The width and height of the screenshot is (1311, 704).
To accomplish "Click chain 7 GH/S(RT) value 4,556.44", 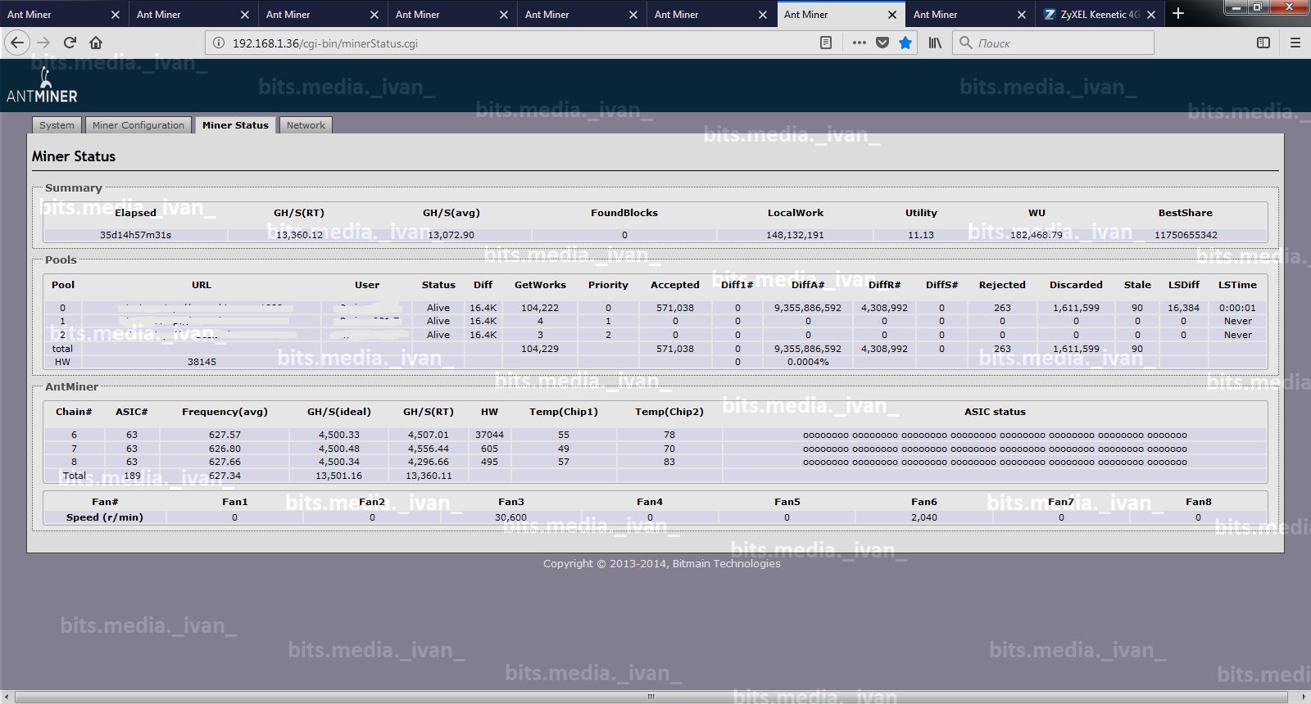I will [x=429, y=449].
